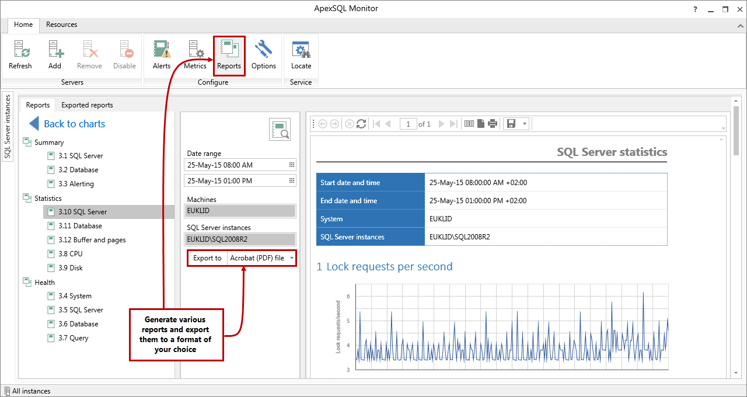Click the floppy disk export icon

pyautogui.click(x=511, y=124)
